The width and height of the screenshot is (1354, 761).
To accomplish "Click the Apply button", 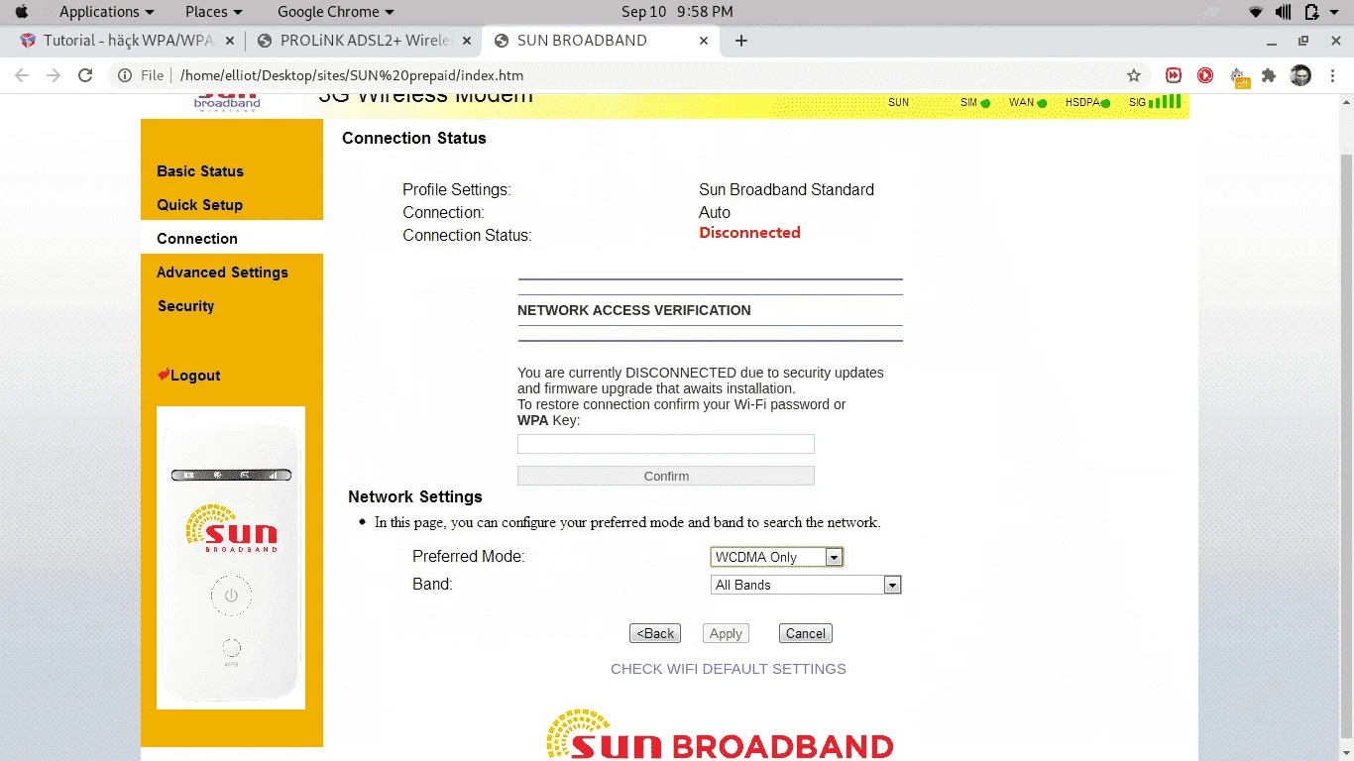I will [x=726, y=633].
